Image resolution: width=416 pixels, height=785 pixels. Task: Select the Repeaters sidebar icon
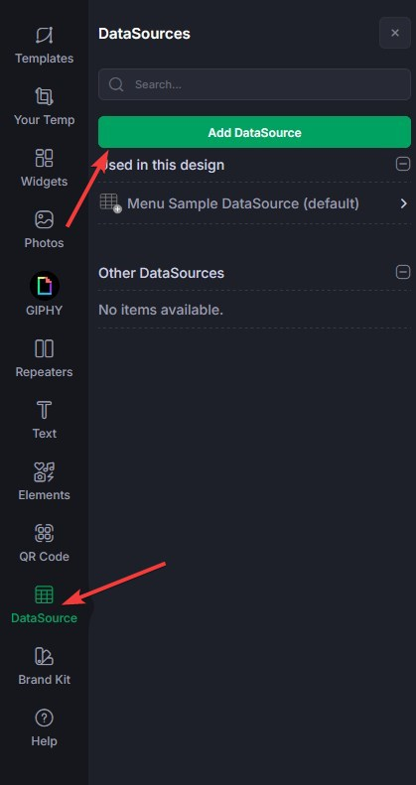pos(44,348)
